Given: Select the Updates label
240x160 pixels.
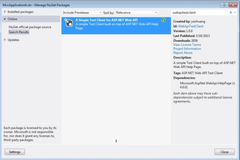Looking at the screenshot, I should [x=13, y=40].
